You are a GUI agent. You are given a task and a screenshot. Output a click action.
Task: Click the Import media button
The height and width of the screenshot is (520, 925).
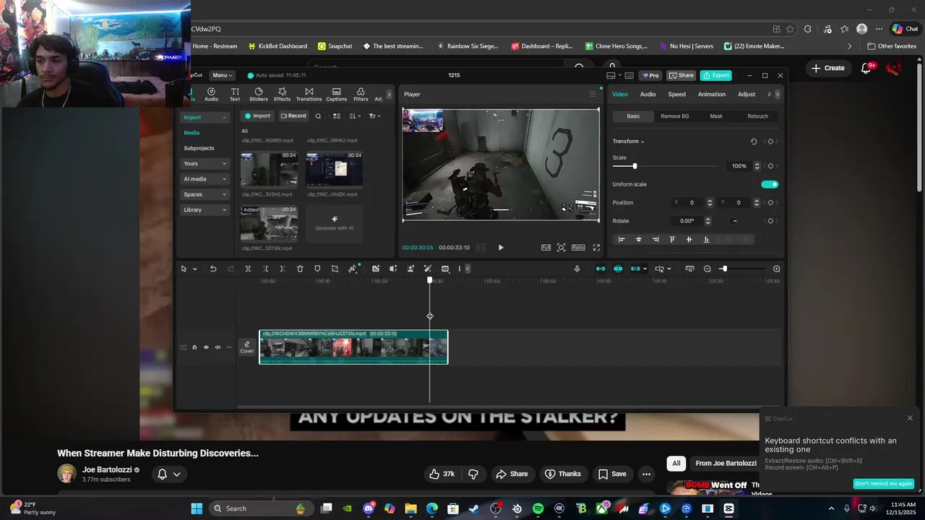tap(257, 116)
